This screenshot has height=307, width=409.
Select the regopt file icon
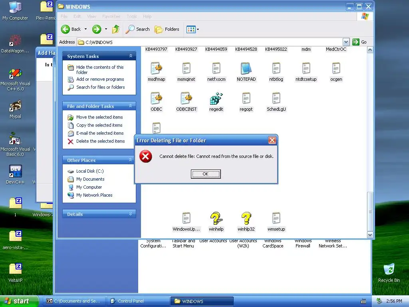tap(246, 98)
